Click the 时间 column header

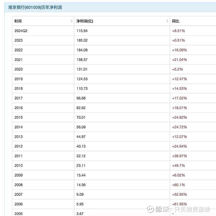[x=43, y=21]
